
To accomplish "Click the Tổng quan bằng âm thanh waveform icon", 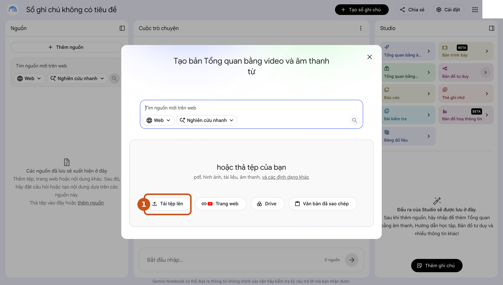I will [387, 47].
